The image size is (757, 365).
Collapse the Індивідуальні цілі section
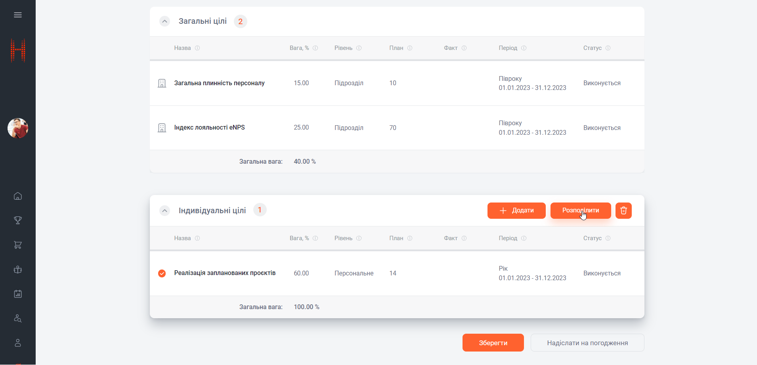pos(164,210)
